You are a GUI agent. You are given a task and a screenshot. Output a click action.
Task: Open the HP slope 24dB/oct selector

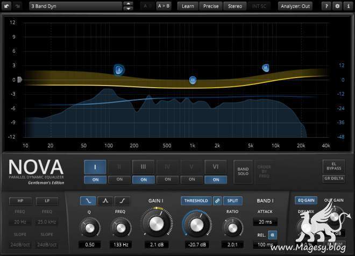20,245
